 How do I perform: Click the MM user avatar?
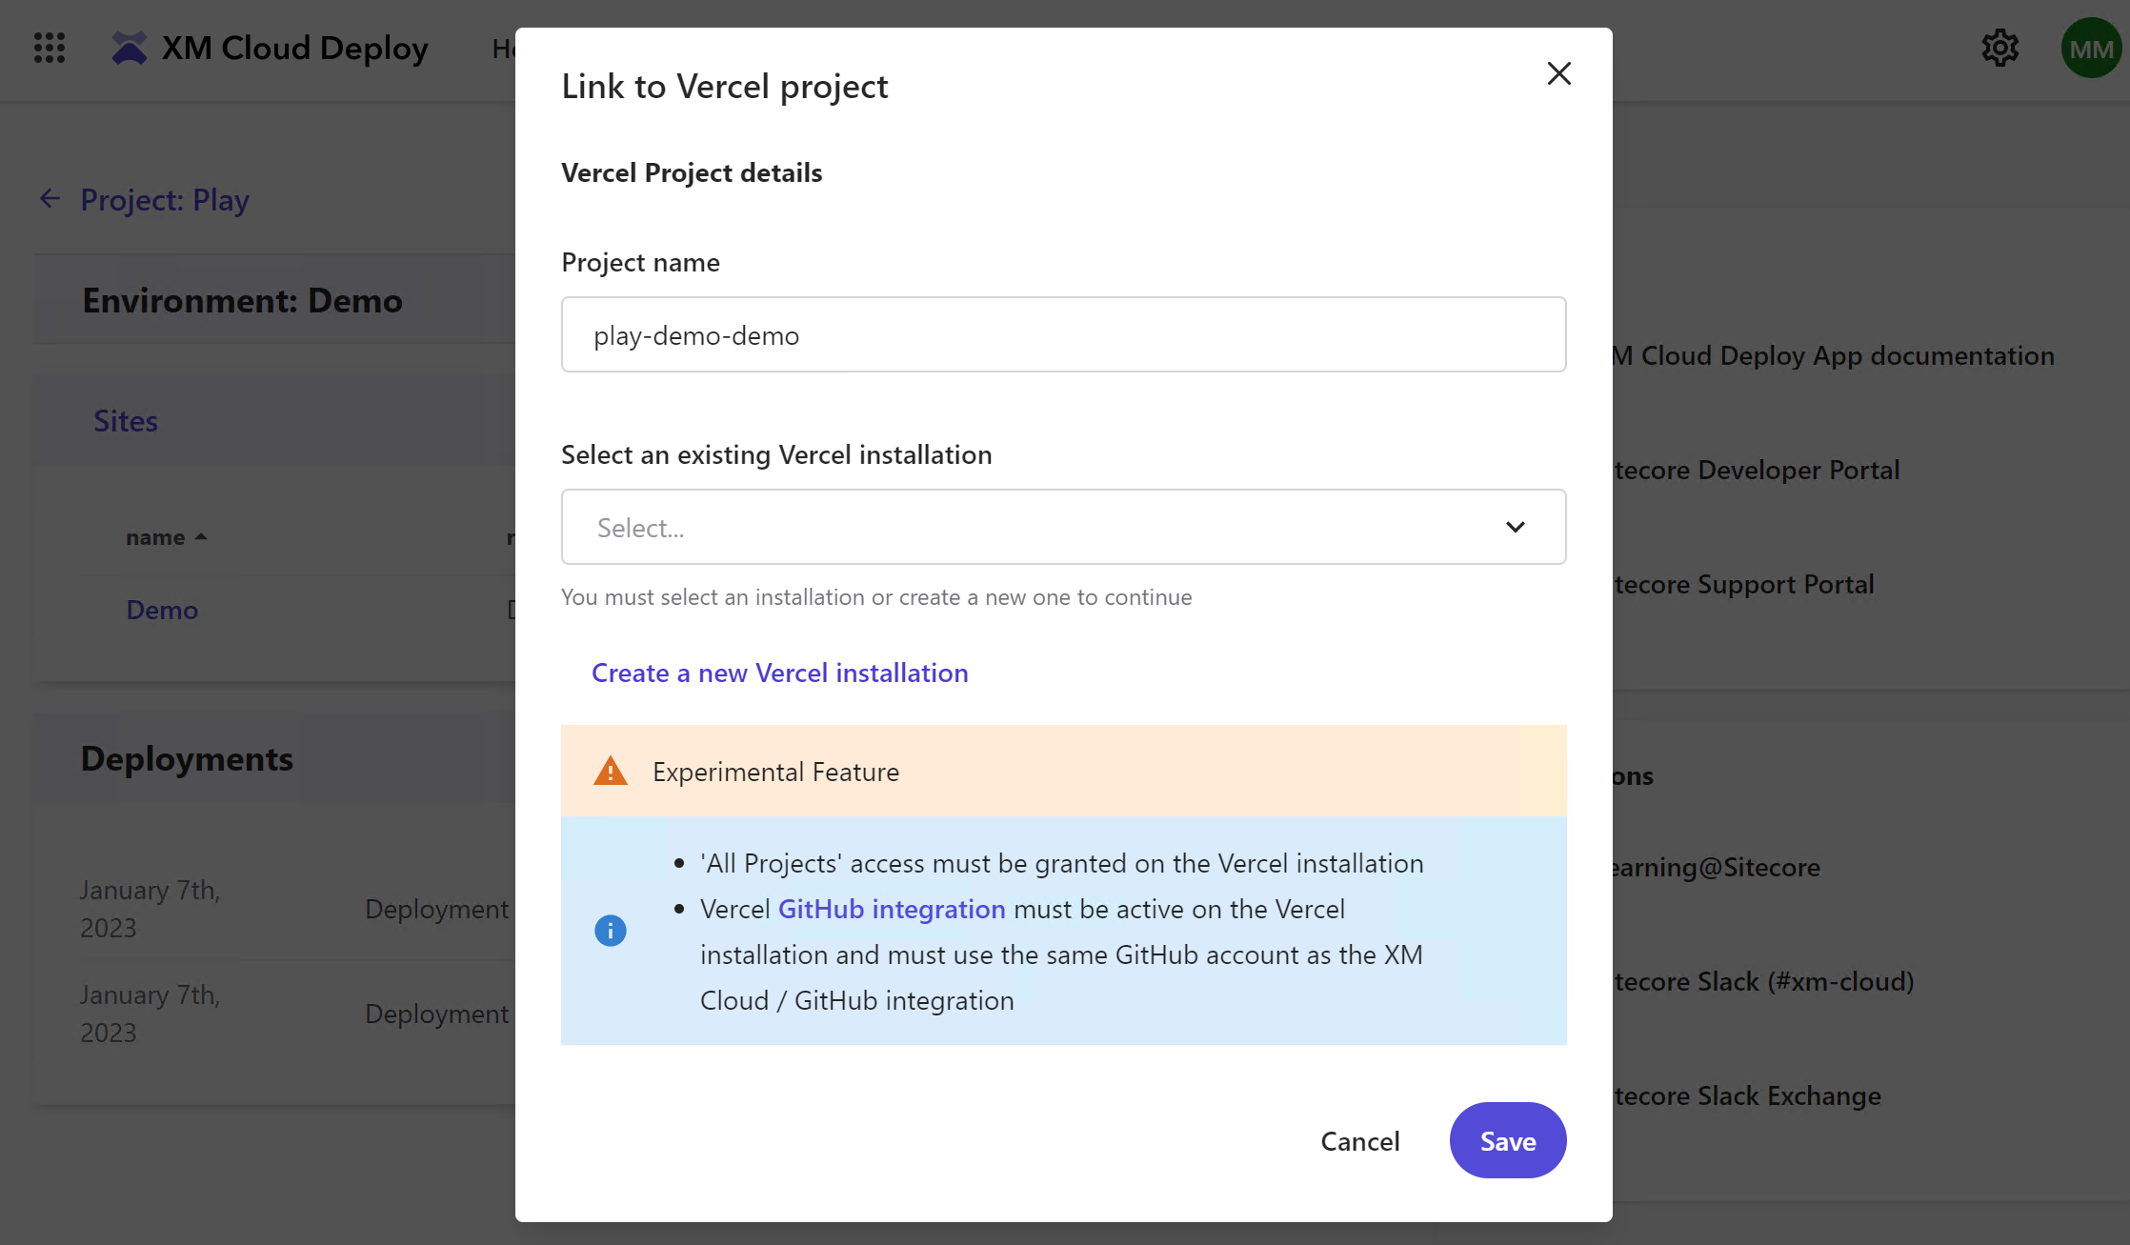point(2090,48)
